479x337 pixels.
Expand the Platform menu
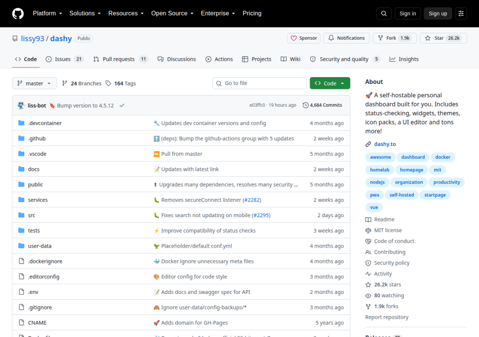point(47,14)
